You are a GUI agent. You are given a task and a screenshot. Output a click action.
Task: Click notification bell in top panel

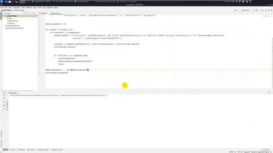click(x=240, y=2)
